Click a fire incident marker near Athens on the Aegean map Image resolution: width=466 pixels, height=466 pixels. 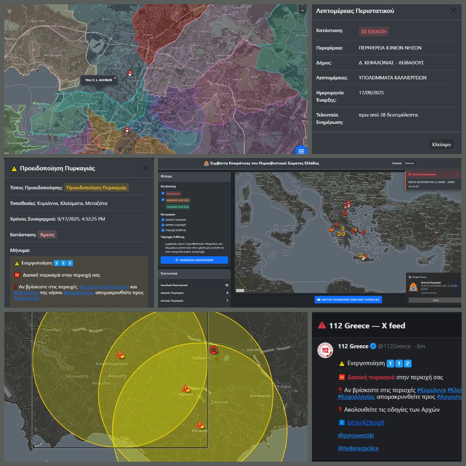pyautogui.click(x=353, y=231)
